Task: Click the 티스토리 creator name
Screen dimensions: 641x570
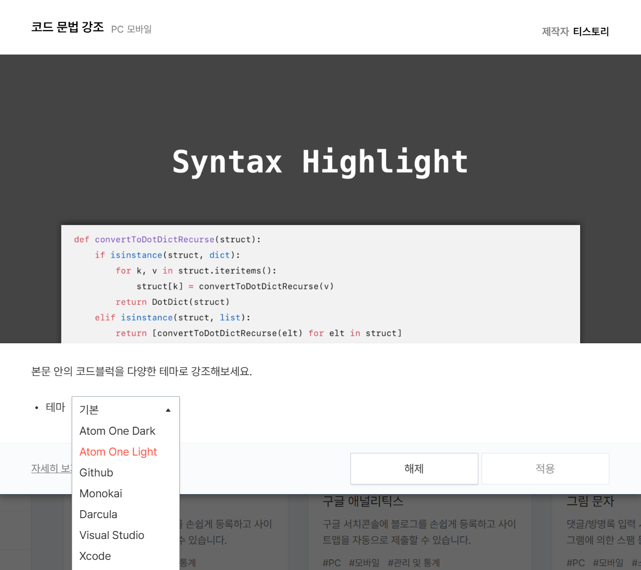Action: pyautogui.click(x=591, y=32)
